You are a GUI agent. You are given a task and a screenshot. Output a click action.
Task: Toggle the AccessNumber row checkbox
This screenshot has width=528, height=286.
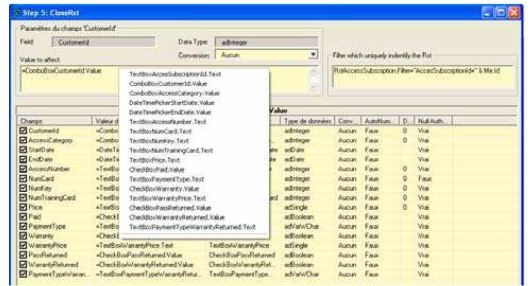(x=23, y=169)
